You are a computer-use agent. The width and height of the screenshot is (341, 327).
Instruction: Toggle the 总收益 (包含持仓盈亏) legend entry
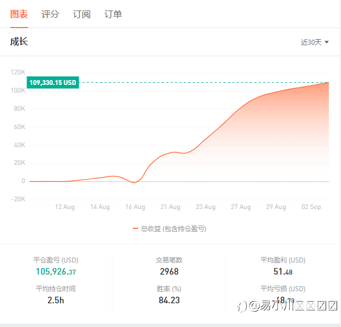point(170,229)
